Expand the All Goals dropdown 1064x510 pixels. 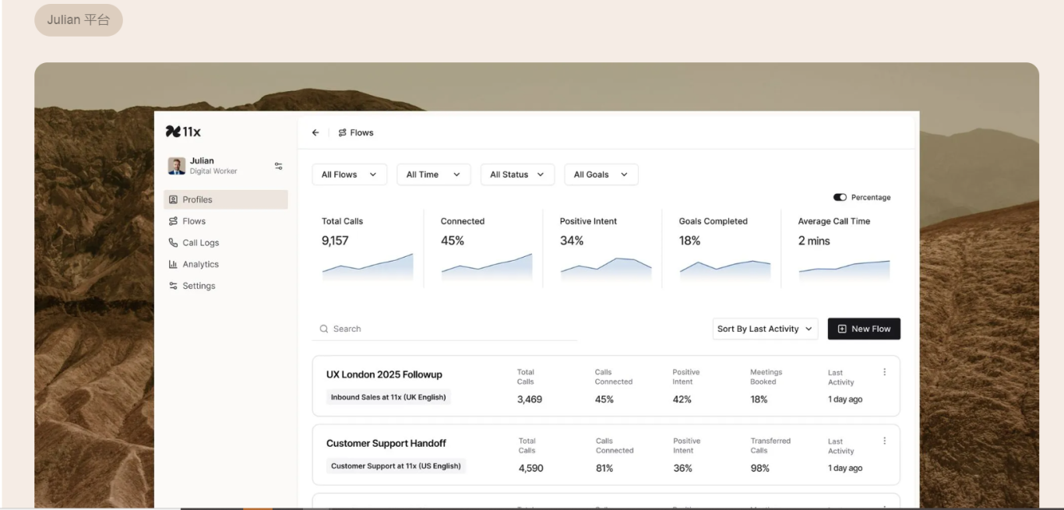601,174
